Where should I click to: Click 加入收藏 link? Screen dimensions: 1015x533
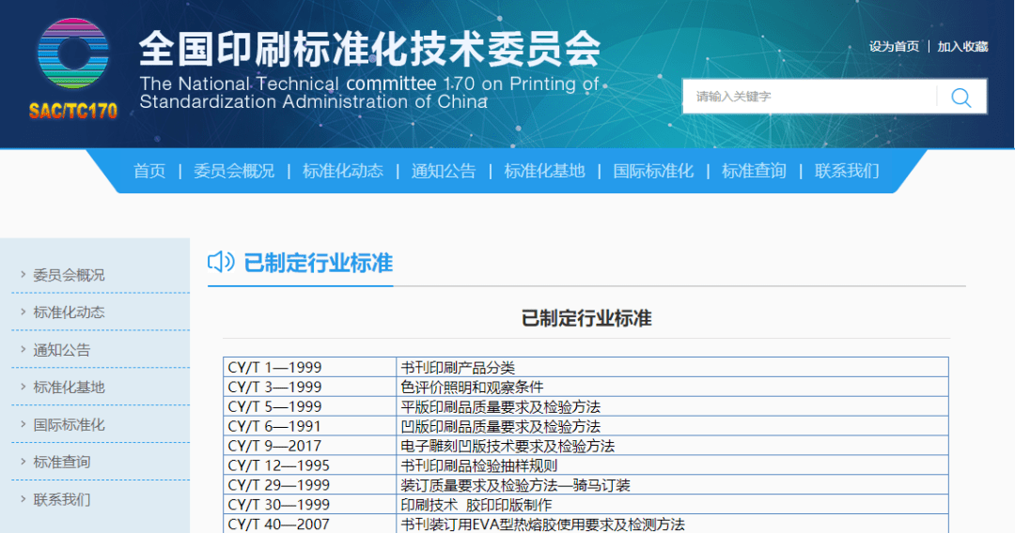pos(962,47)
